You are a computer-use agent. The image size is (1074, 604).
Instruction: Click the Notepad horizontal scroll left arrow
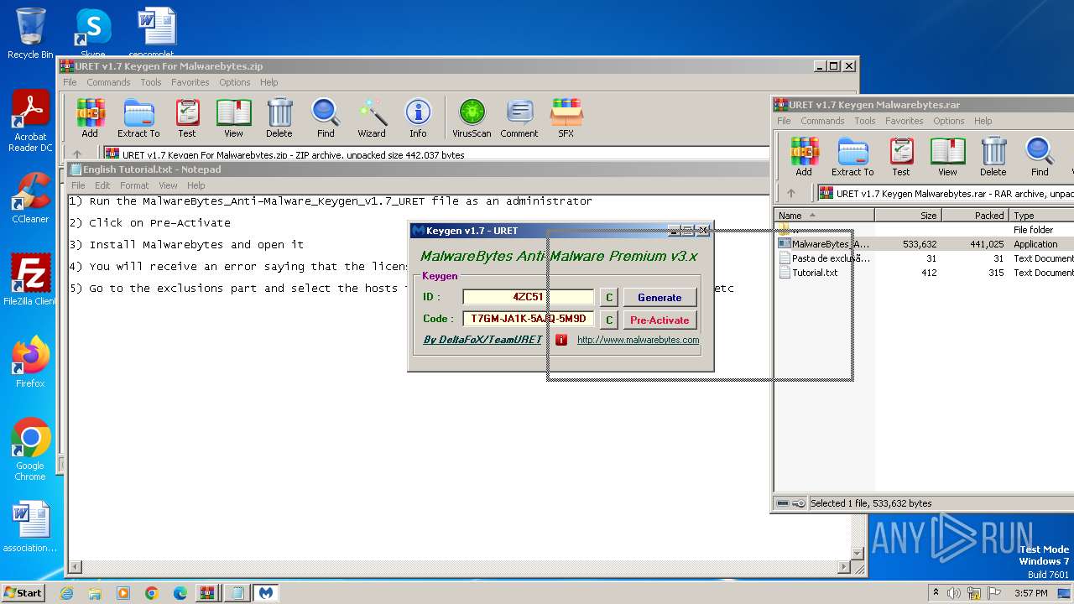tap(75, 567)
